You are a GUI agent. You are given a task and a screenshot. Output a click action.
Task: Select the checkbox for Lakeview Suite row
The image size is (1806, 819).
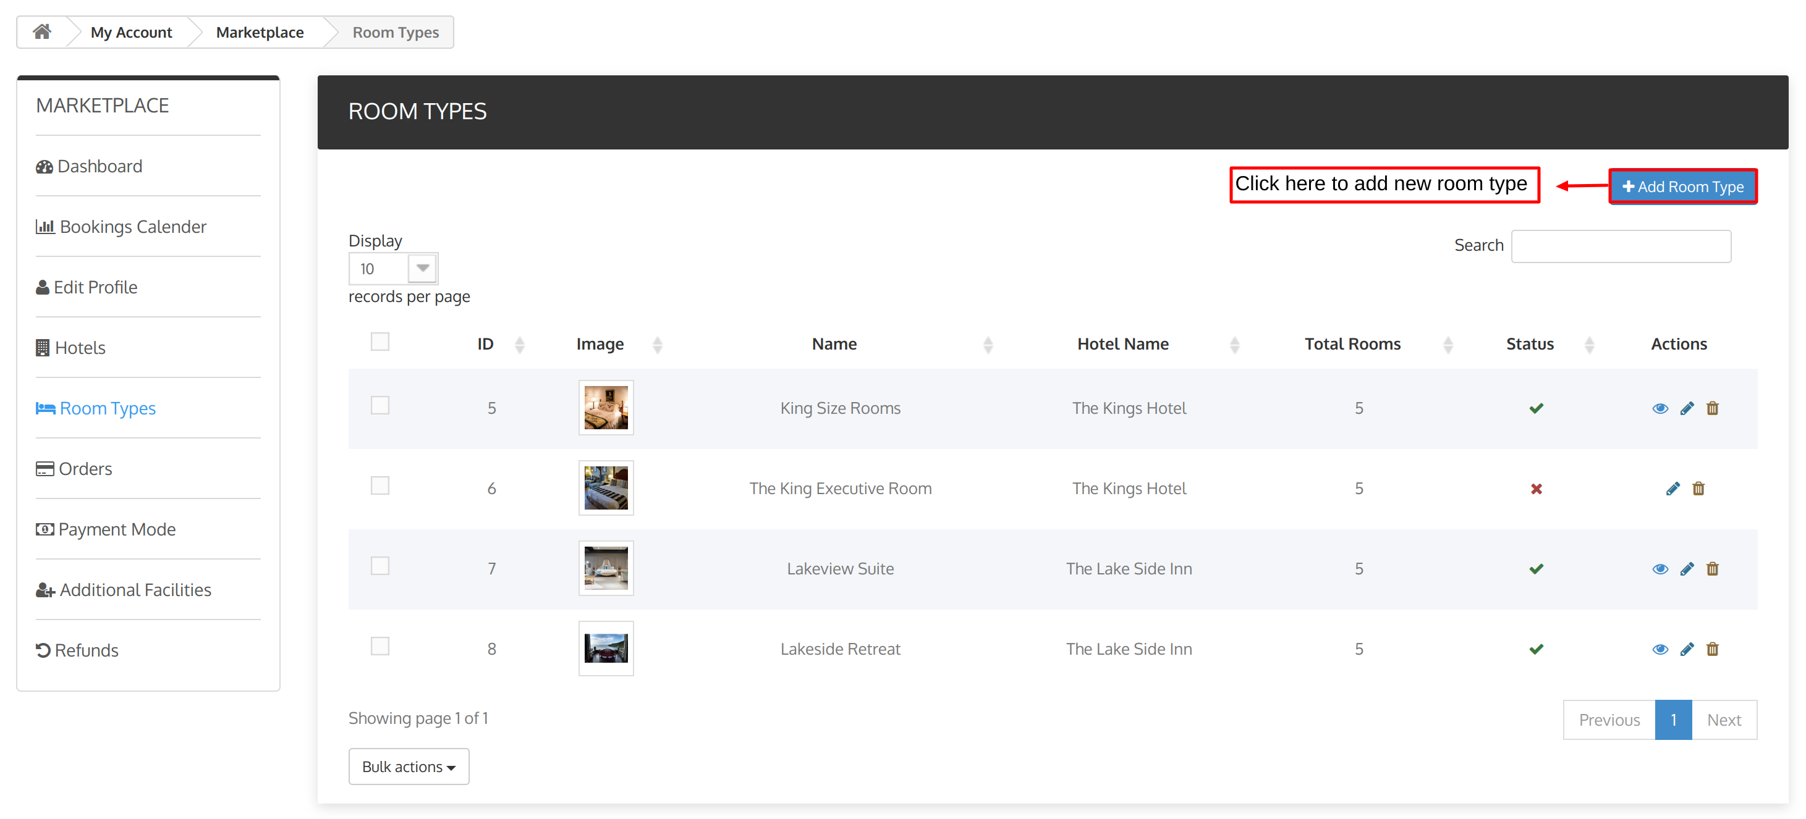click(x=380, y=567)
